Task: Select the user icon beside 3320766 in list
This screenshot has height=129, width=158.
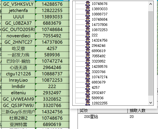Action: (88, 72)
